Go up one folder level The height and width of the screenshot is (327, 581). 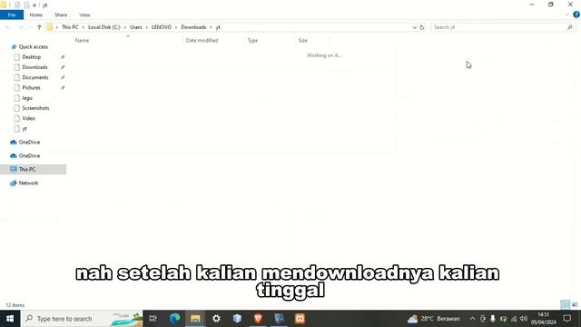point(39,27)
